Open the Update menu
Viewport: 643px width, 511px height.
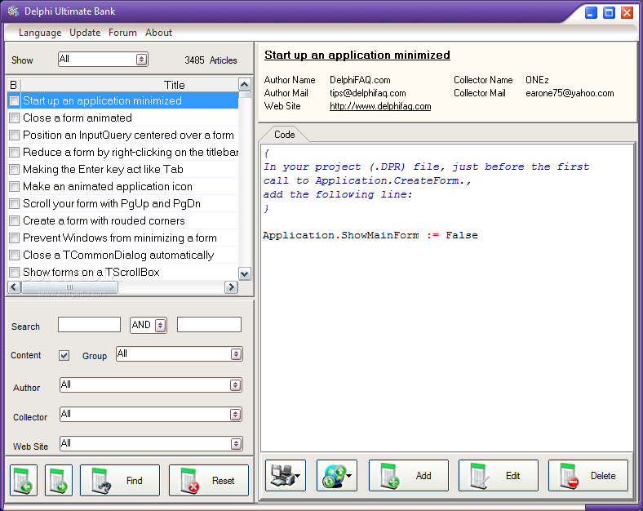[x=85, y=33]
